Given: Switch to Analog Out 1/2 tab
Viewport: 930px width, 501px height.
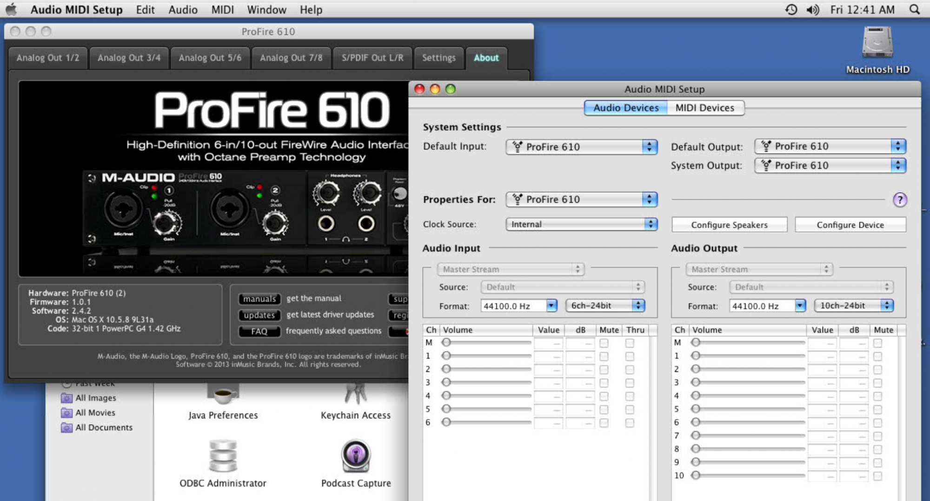Looking at the screenshot, I should coord(48,58).
